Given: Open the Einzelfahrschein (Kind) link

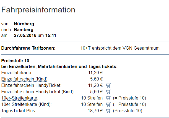Looking at the screenshot, I should point(24,79).
